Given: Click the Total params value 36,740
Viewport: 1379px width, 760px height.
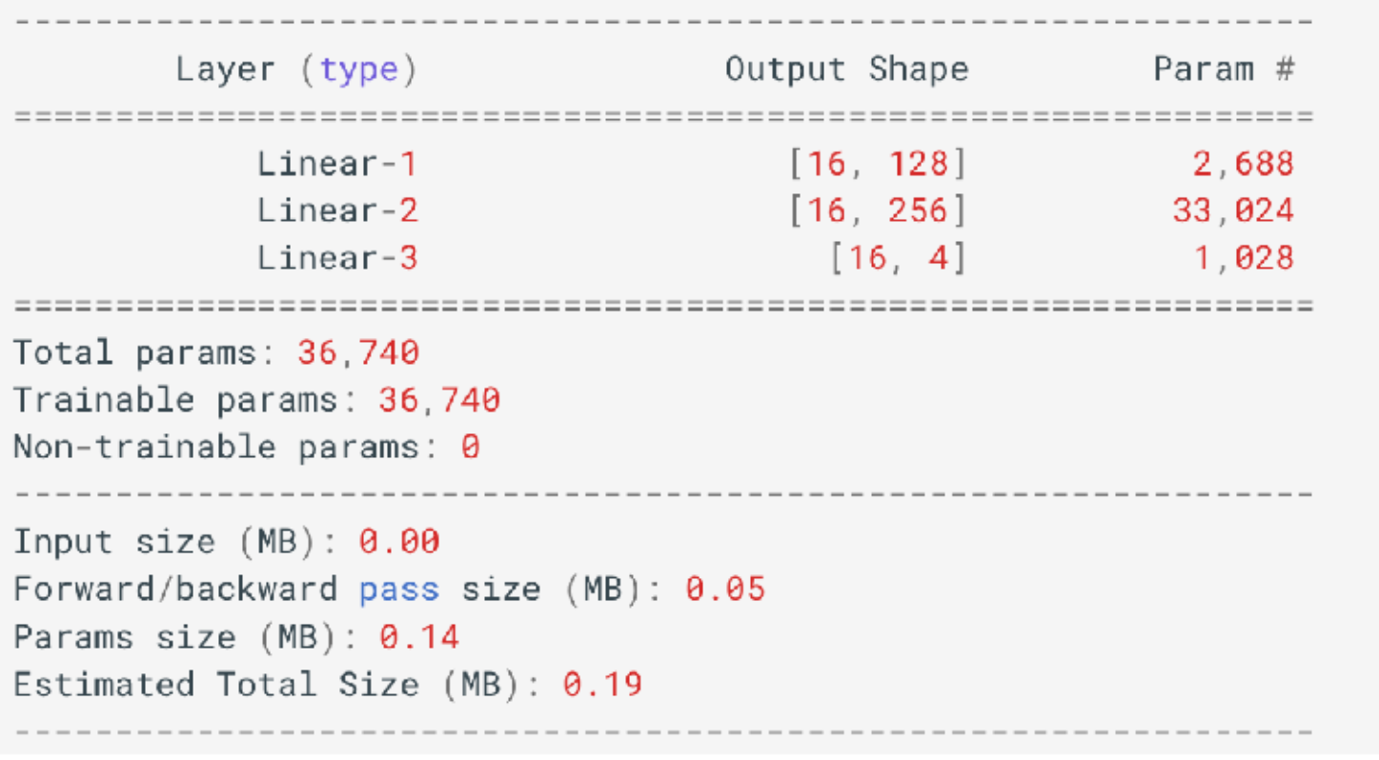Looking at the screenshot, I should click(358, 354).
